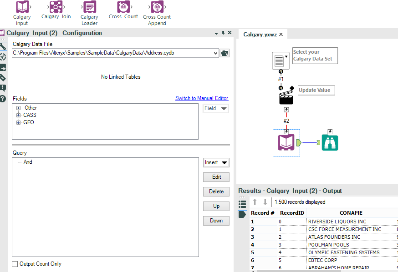Collapse the Configuration panel via its chevron
Image resolution: width=398 pixels, height=272 pixels.
[x=216, y=33]
